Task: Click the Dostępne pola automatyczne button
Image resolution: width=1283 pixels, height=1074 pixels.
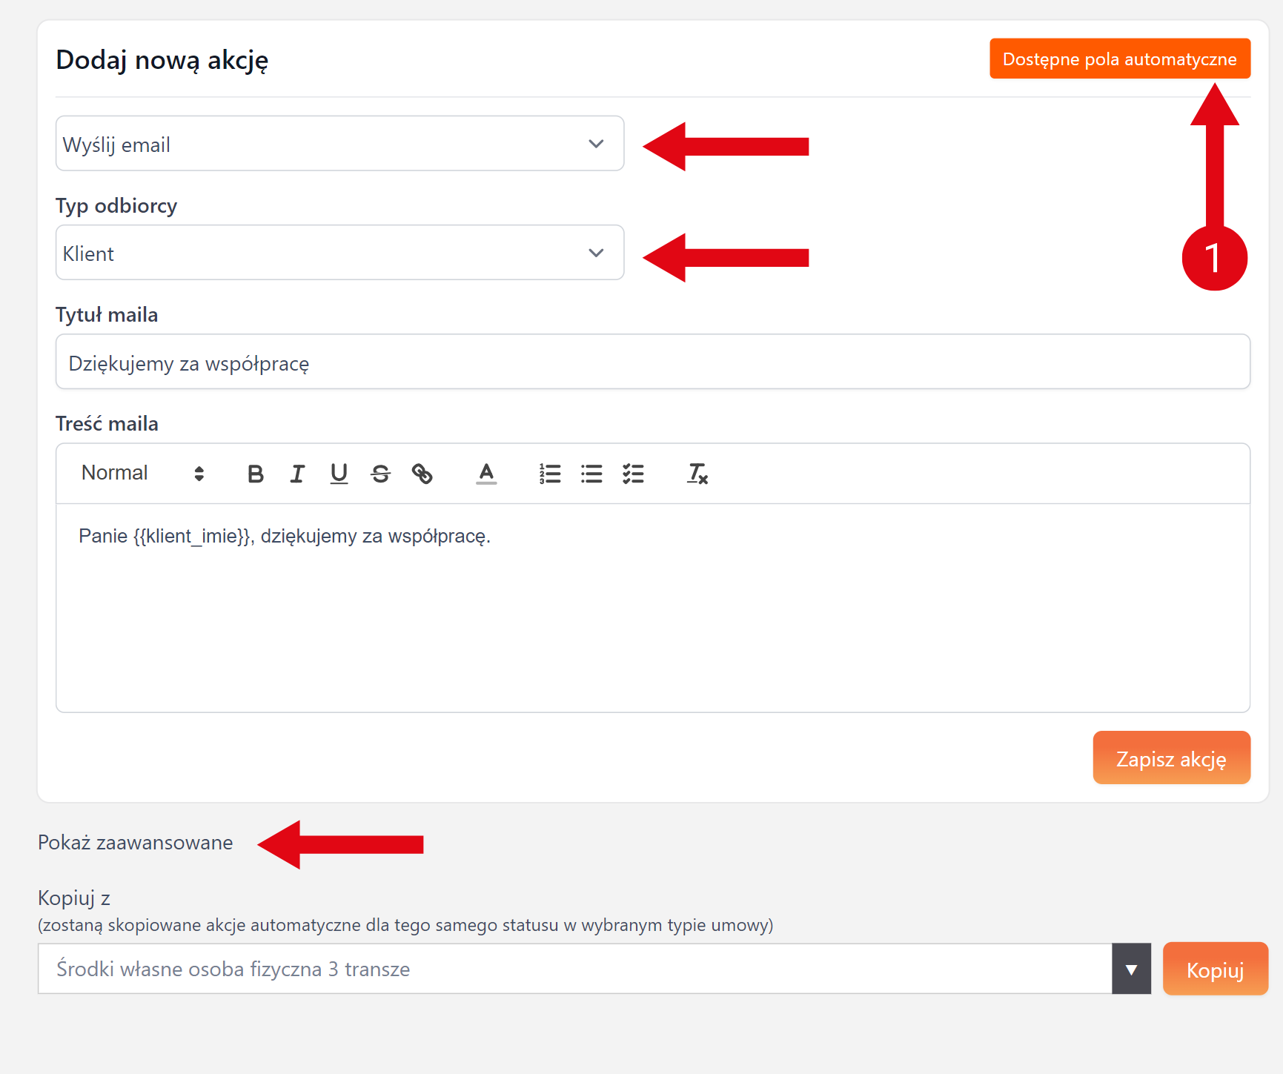Action: (x=1119, y=59)
